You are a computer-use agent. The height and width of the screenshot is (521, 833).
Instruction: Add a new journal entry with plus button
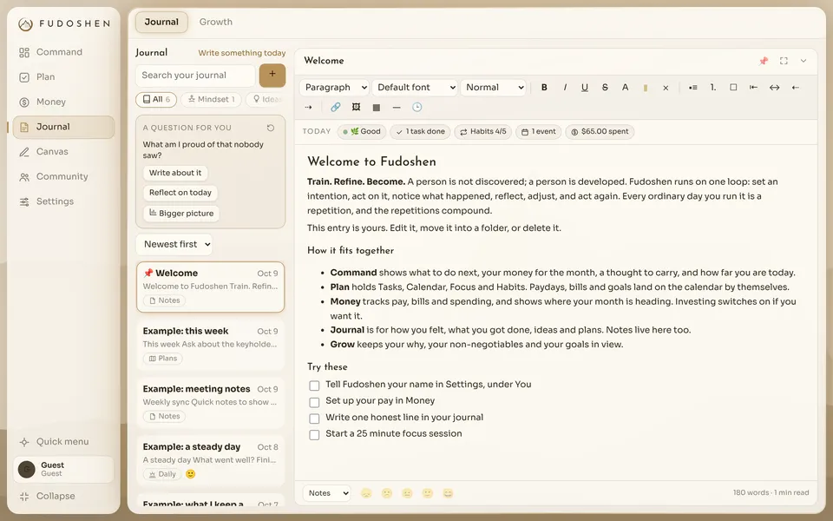pos(272,75)
